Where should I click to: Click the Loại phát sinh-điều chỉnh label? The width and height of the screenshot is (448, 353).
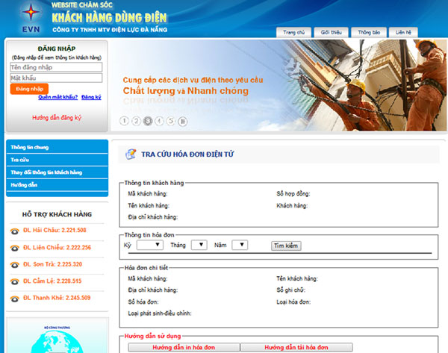pyautogui.click(x=160, y=313)
